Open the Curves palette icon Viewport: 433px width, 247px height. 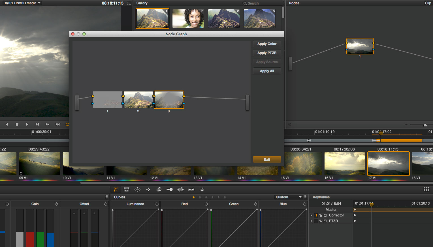[116, 190]
